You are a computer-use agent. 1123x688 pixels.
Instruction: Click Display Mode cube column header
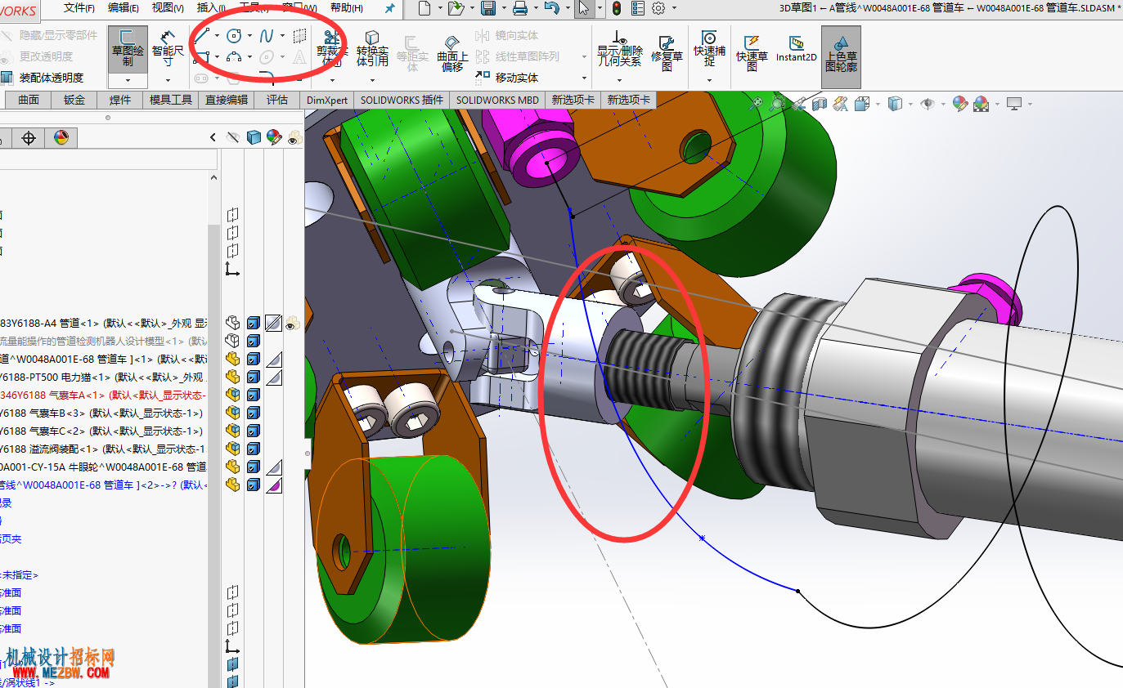click(254, 137)
